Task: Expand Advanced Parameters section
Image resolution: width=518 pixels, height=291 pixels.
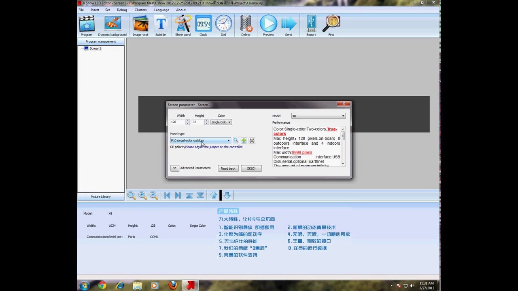Action: coord(175,168)
